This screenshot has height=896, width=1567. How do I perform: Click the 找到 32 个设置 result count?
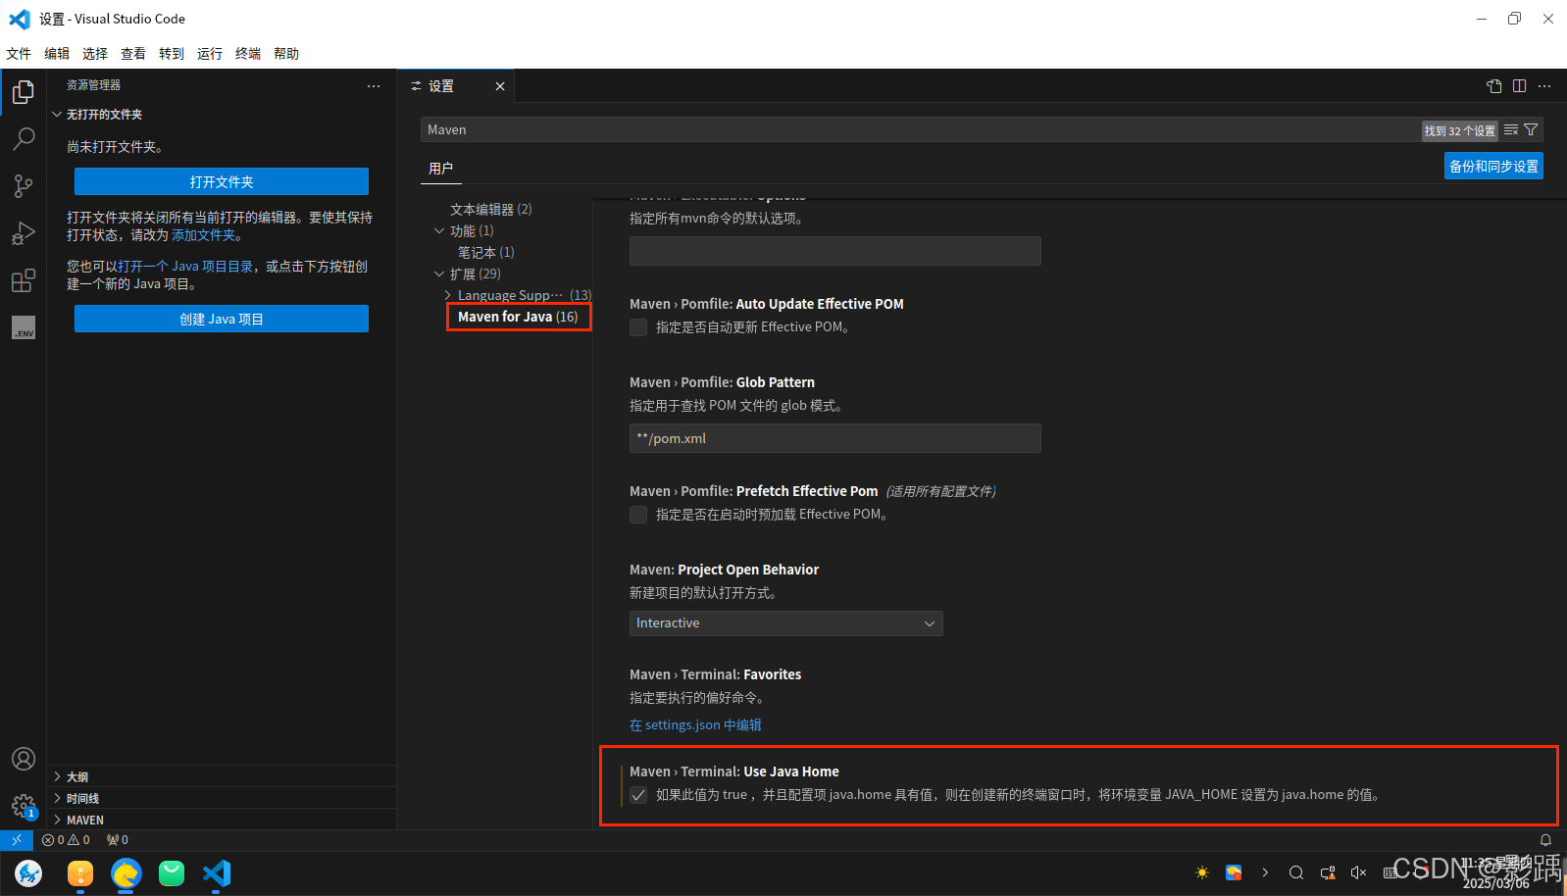click(x=1460, y=130)
